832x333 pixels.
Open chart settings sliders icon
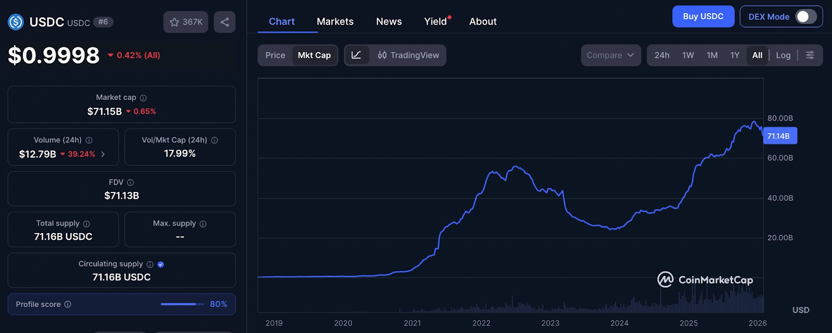tap(810, 55)
